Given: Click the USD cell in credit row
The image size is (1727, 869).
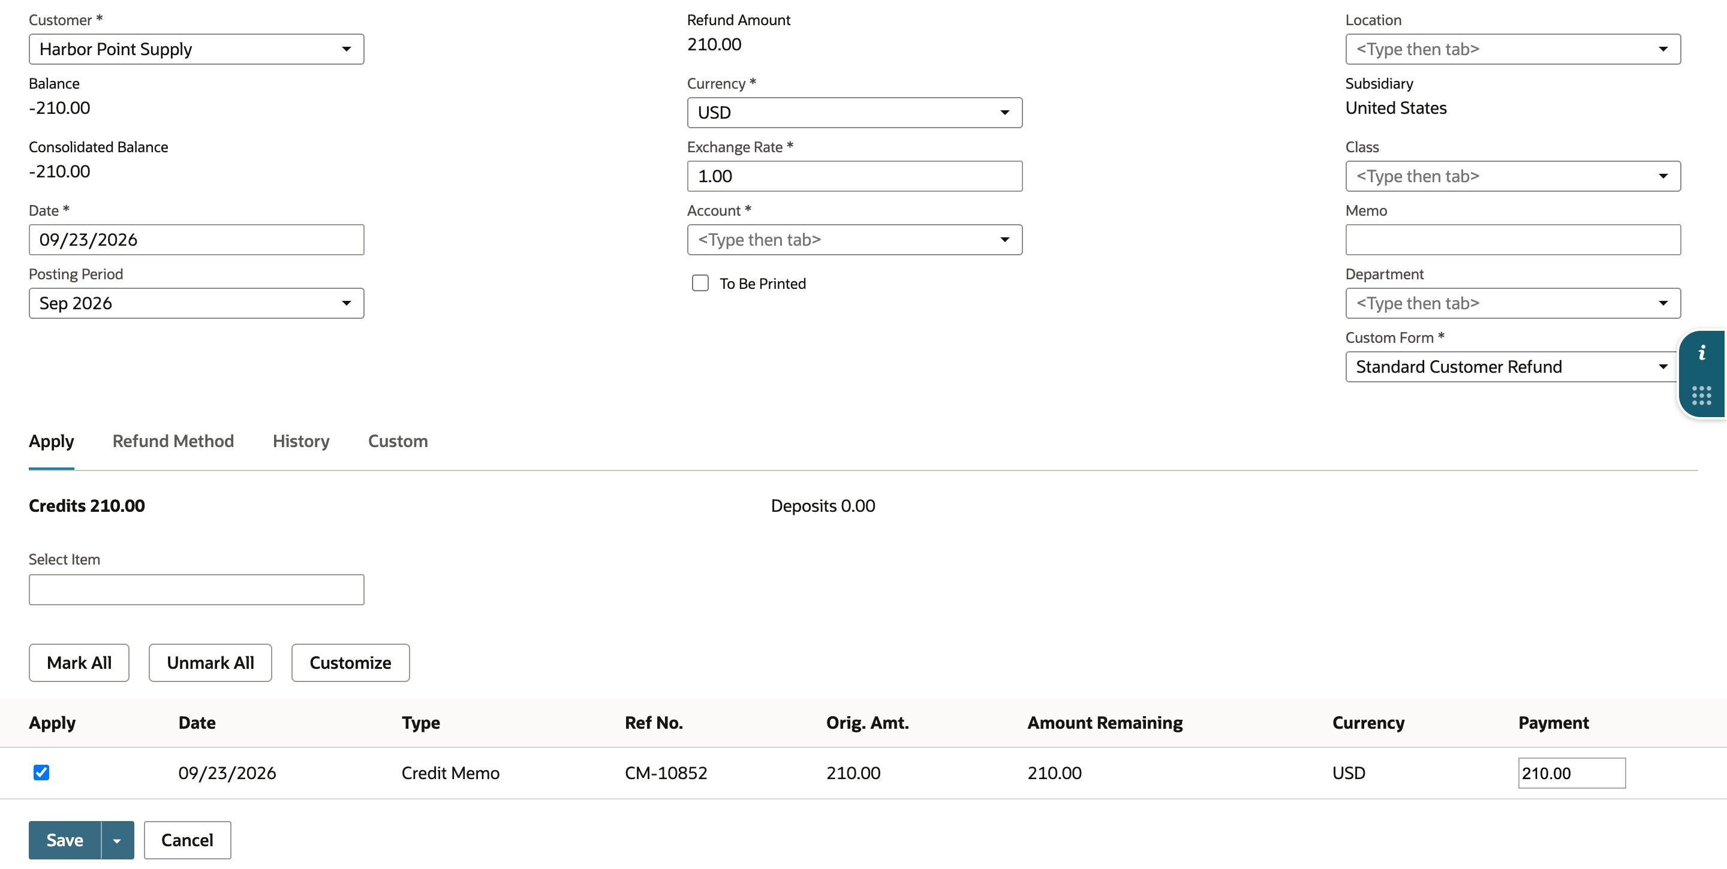Looking at the screenshot, I should (x=1349, y=773).
